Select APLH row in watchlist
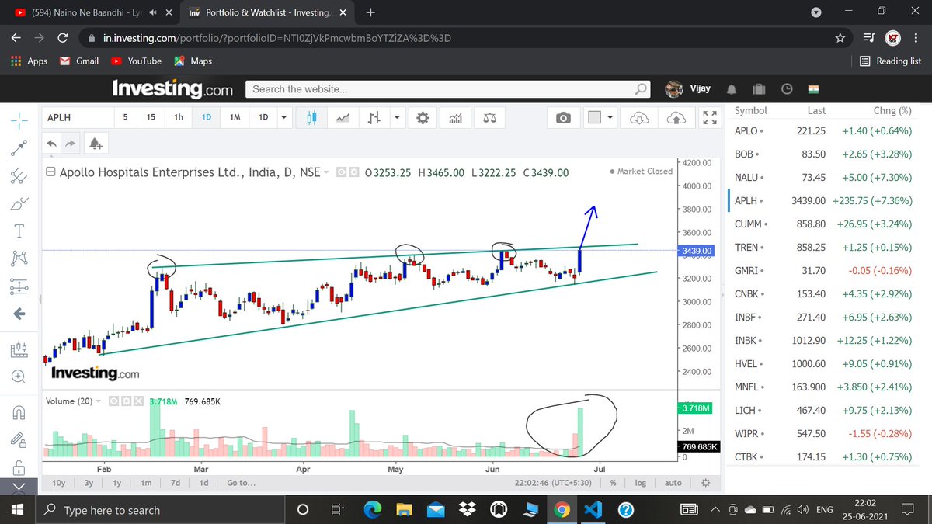Screen dimensions: 932x524 click(x=823, y=200)
